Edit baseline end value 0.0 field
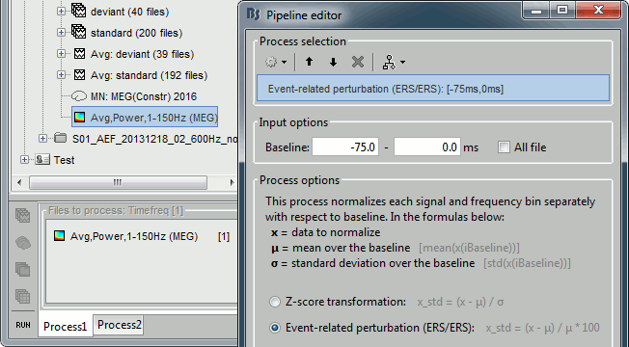The height and width of the screenshot is (347, 629). pyautogui.click(x=427, y=147)
